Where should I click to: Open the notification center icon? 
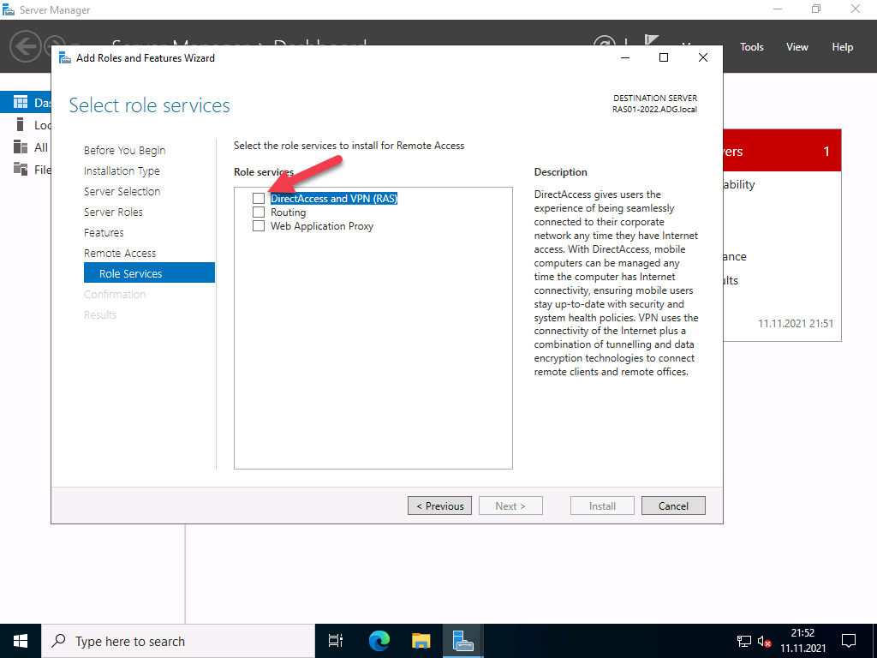tap(849, 641)
